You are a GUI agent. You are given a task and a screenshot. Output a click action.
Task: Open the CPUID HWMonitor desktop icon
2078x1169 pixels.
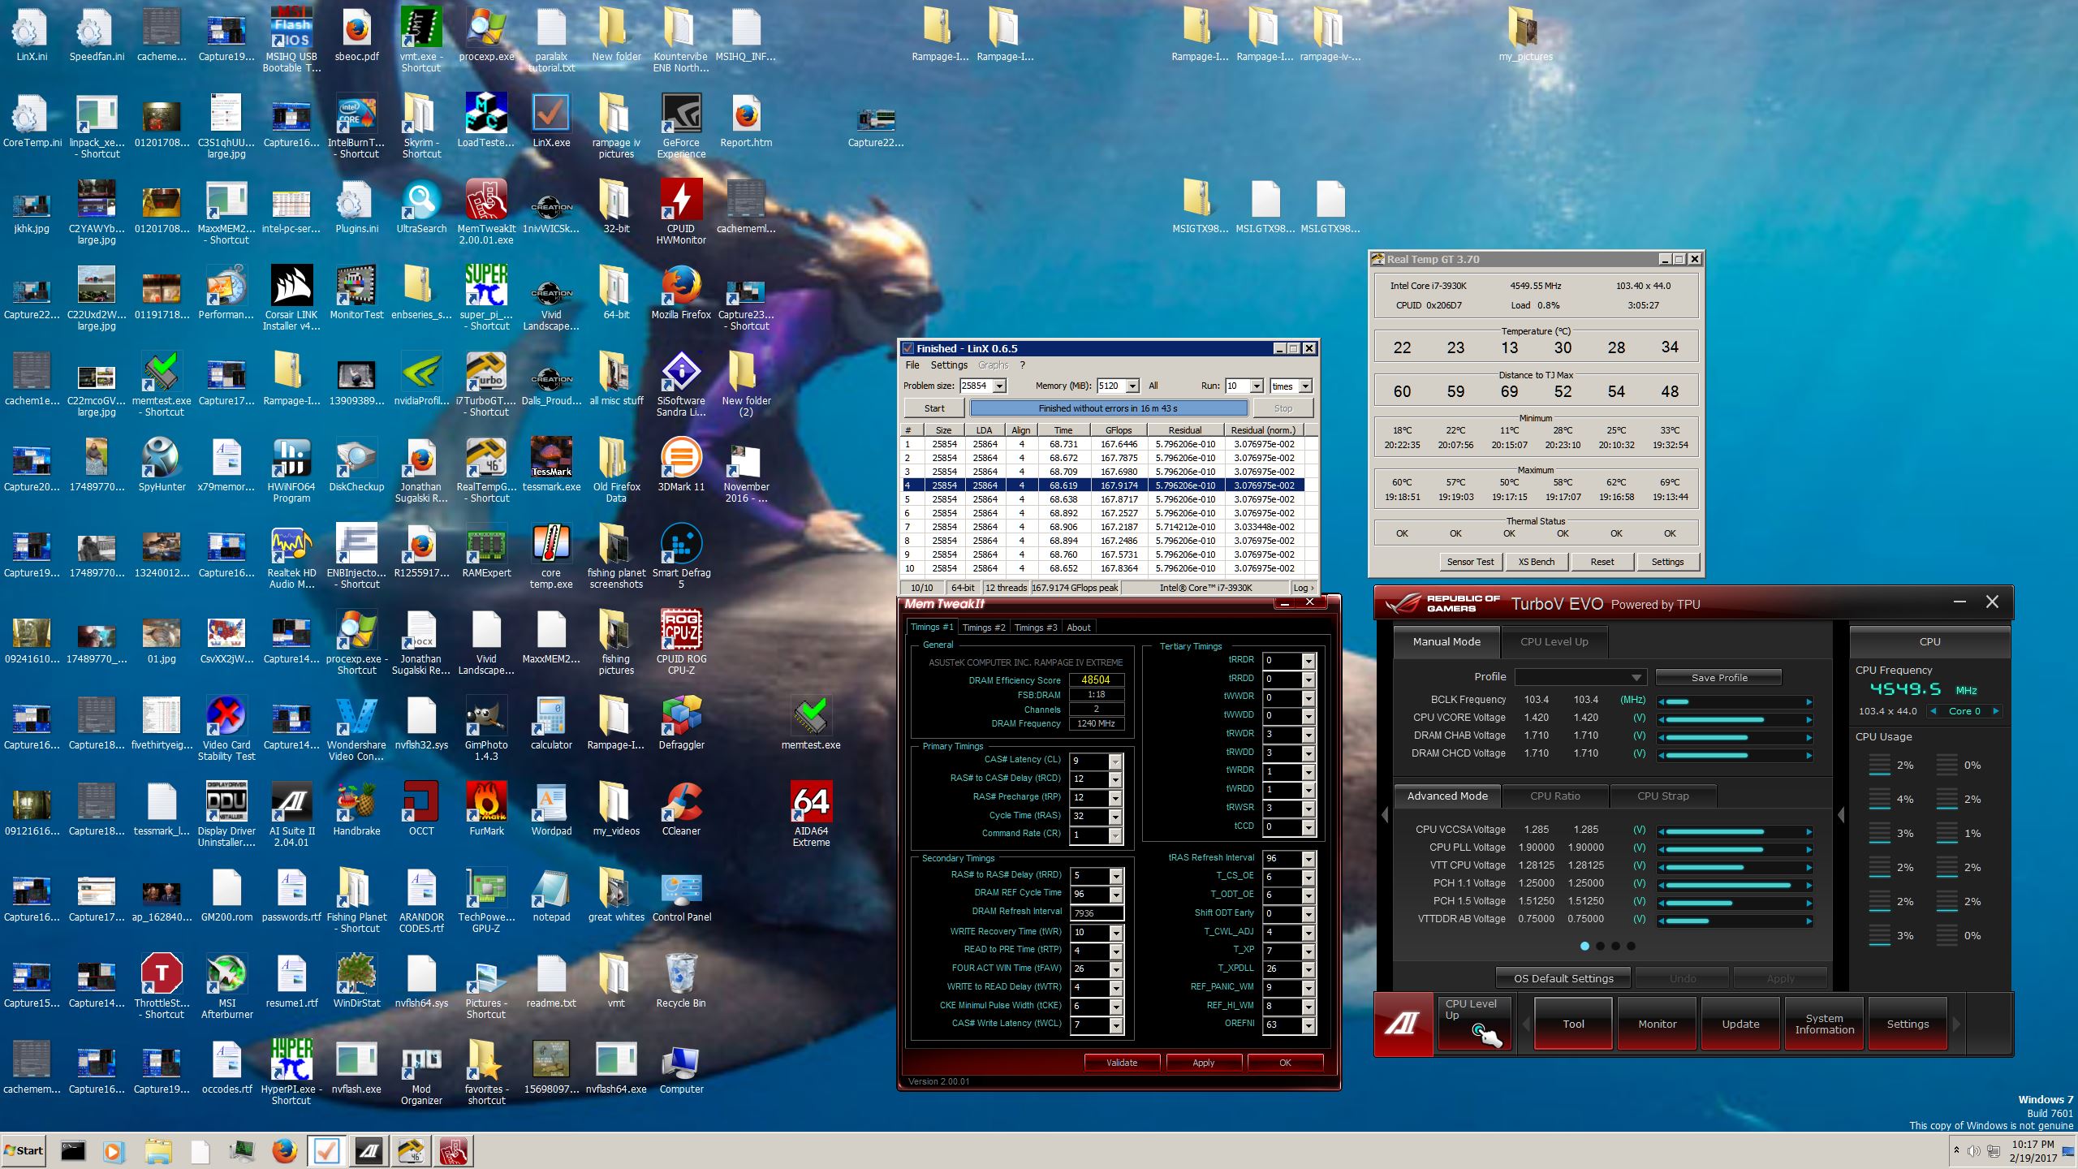pyautogui.click(x=681, y=210)
